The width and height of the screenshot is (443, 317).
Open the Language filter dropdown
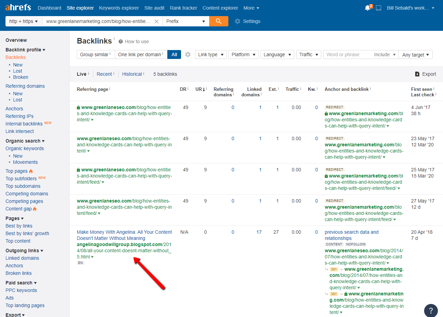pyautogui.click(x=277, y=54)
